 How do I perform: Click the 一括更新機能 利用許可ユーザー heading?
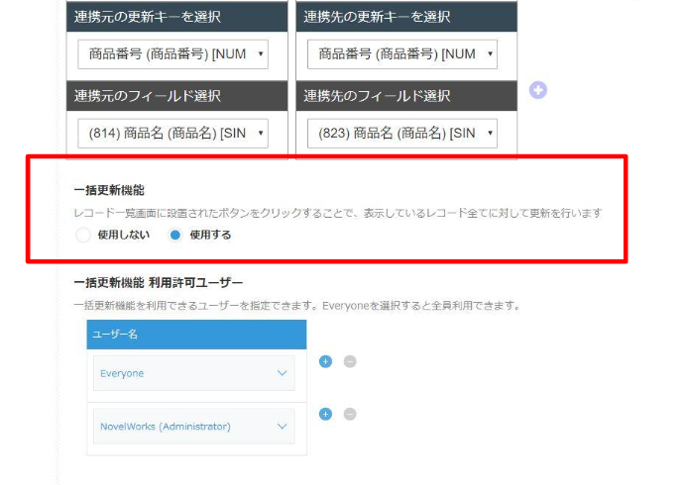159,283
